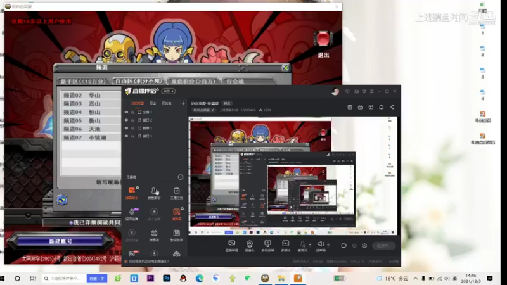Collapse the 工具箱 toolbox section

[181, 177]
